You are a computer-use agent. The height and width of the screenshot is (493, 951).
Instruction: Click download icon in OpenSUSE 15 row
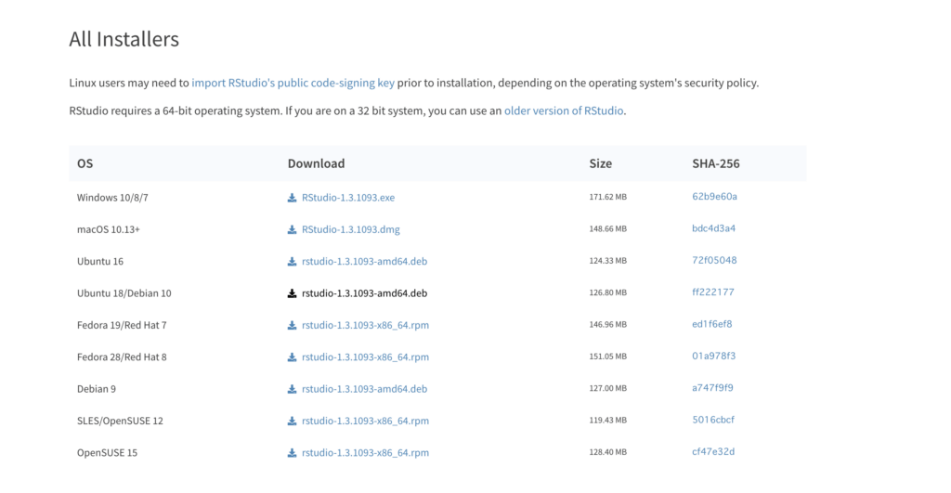[292, 453]
